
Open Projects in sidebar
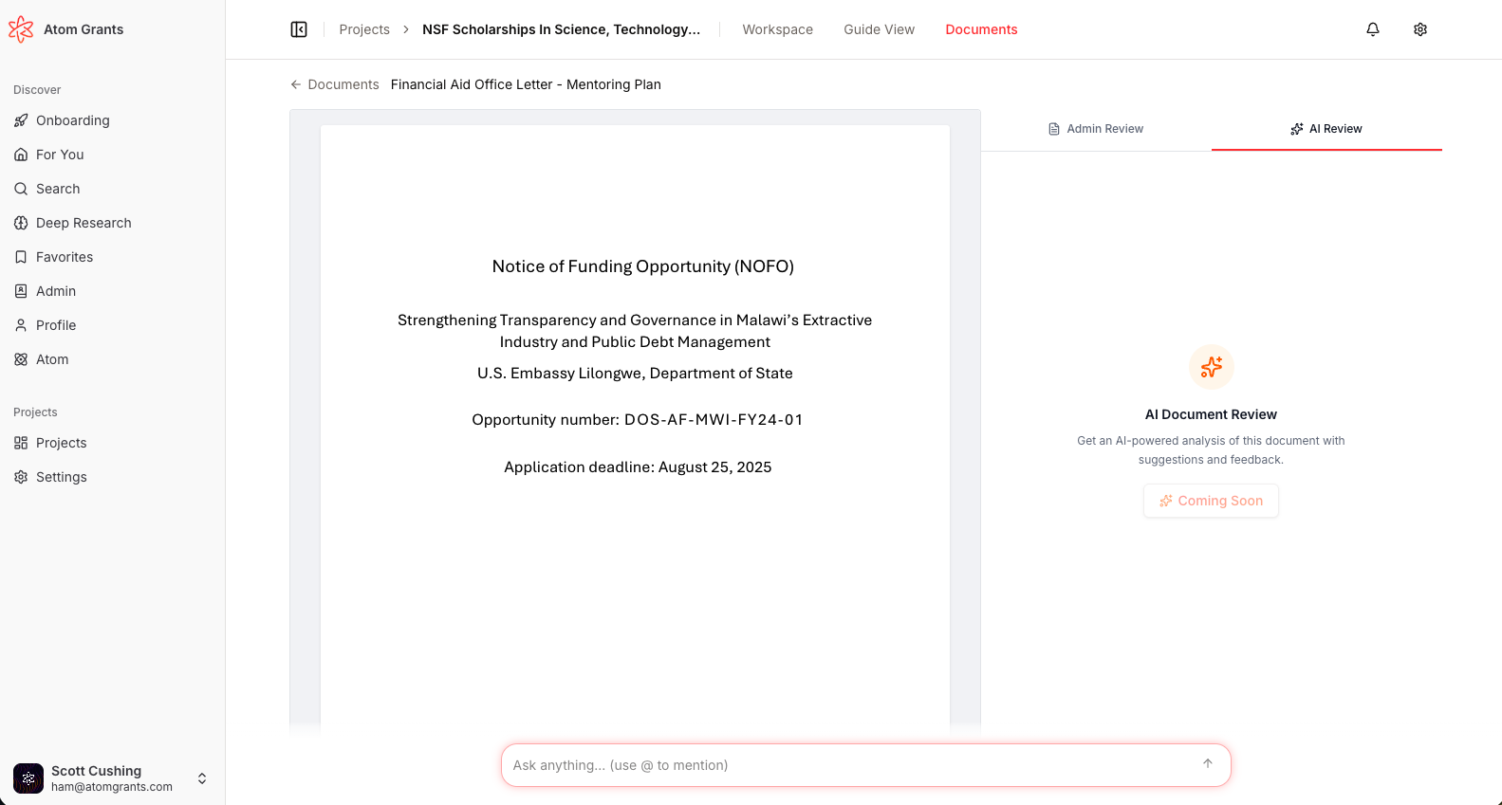pyautogui.click(x=61, y=443)
